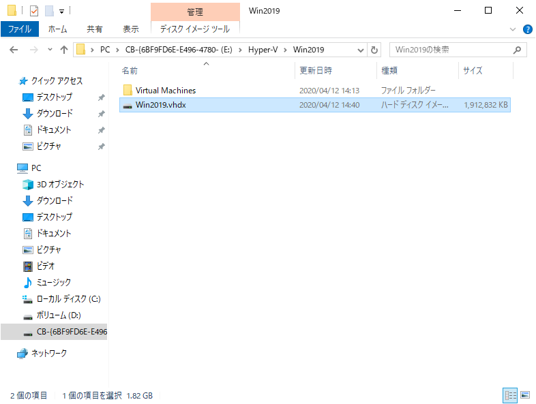536x404 pixels.
Task: Select the Virtual Machines folder
Action: click(315, 91)
